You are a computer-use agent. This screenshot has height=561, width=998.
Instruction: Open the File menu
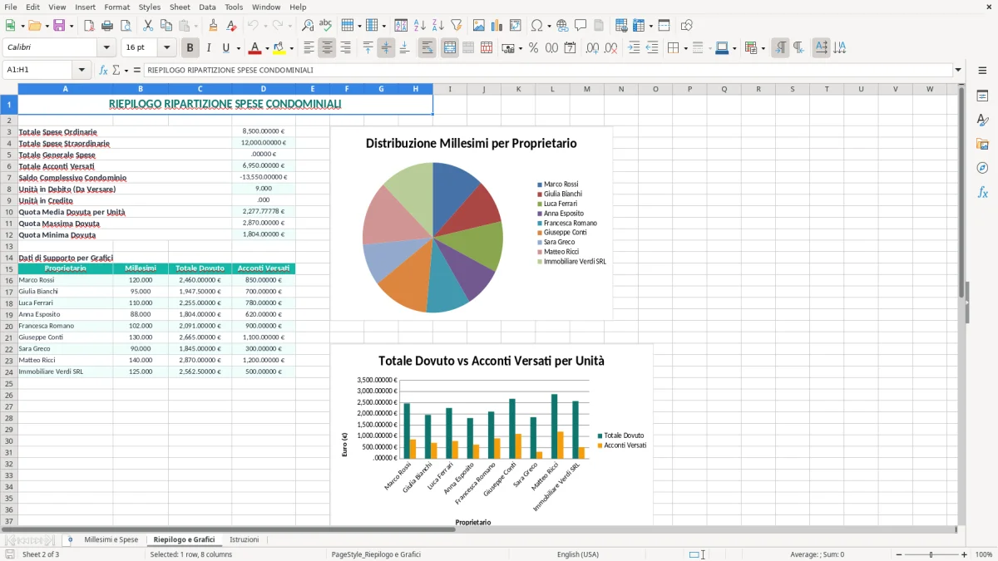point(10,7)
